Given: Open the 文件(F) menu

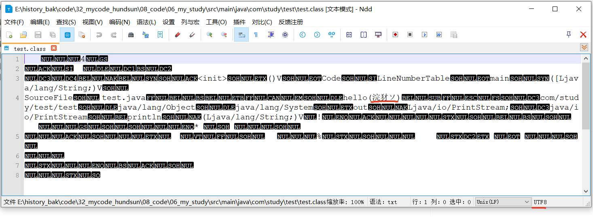Looking at the screenshot, I should (x=14, y=22).
